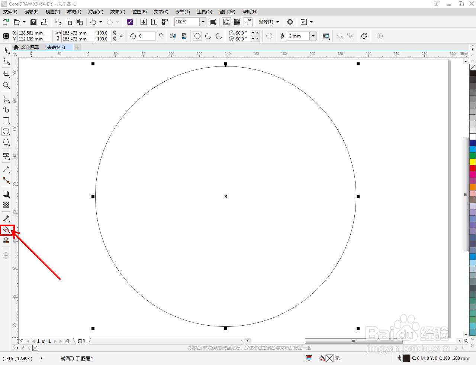Click the rotation angle field
The image size is (476, 365).
146,36
